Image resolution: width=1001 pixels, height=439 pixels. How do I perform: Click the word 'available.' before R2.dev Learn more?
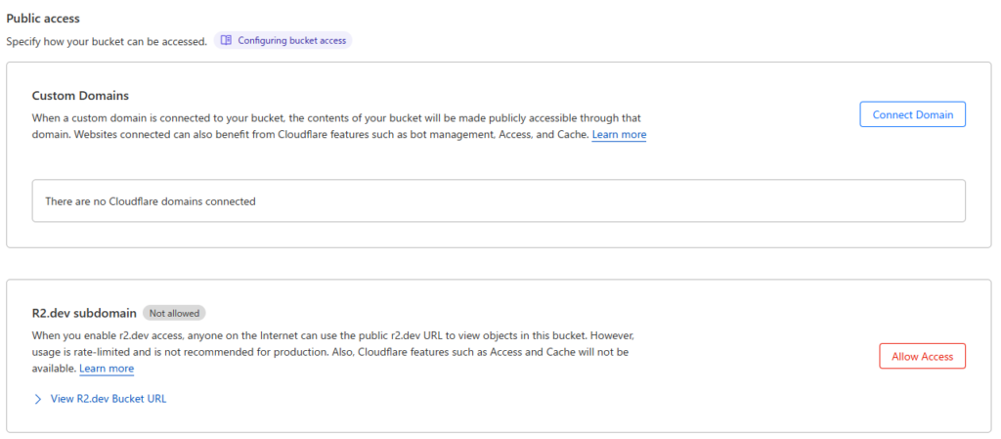click(x=54, y=369)
